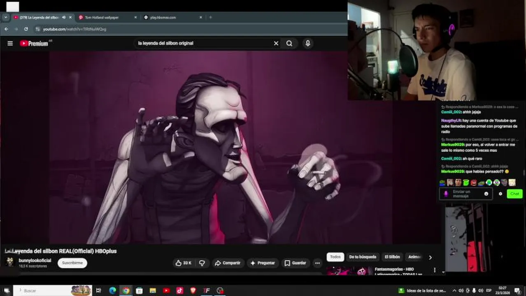This screenshot has width=526, height=296.
Task: Save video with Guardar button
Action: 296,263
